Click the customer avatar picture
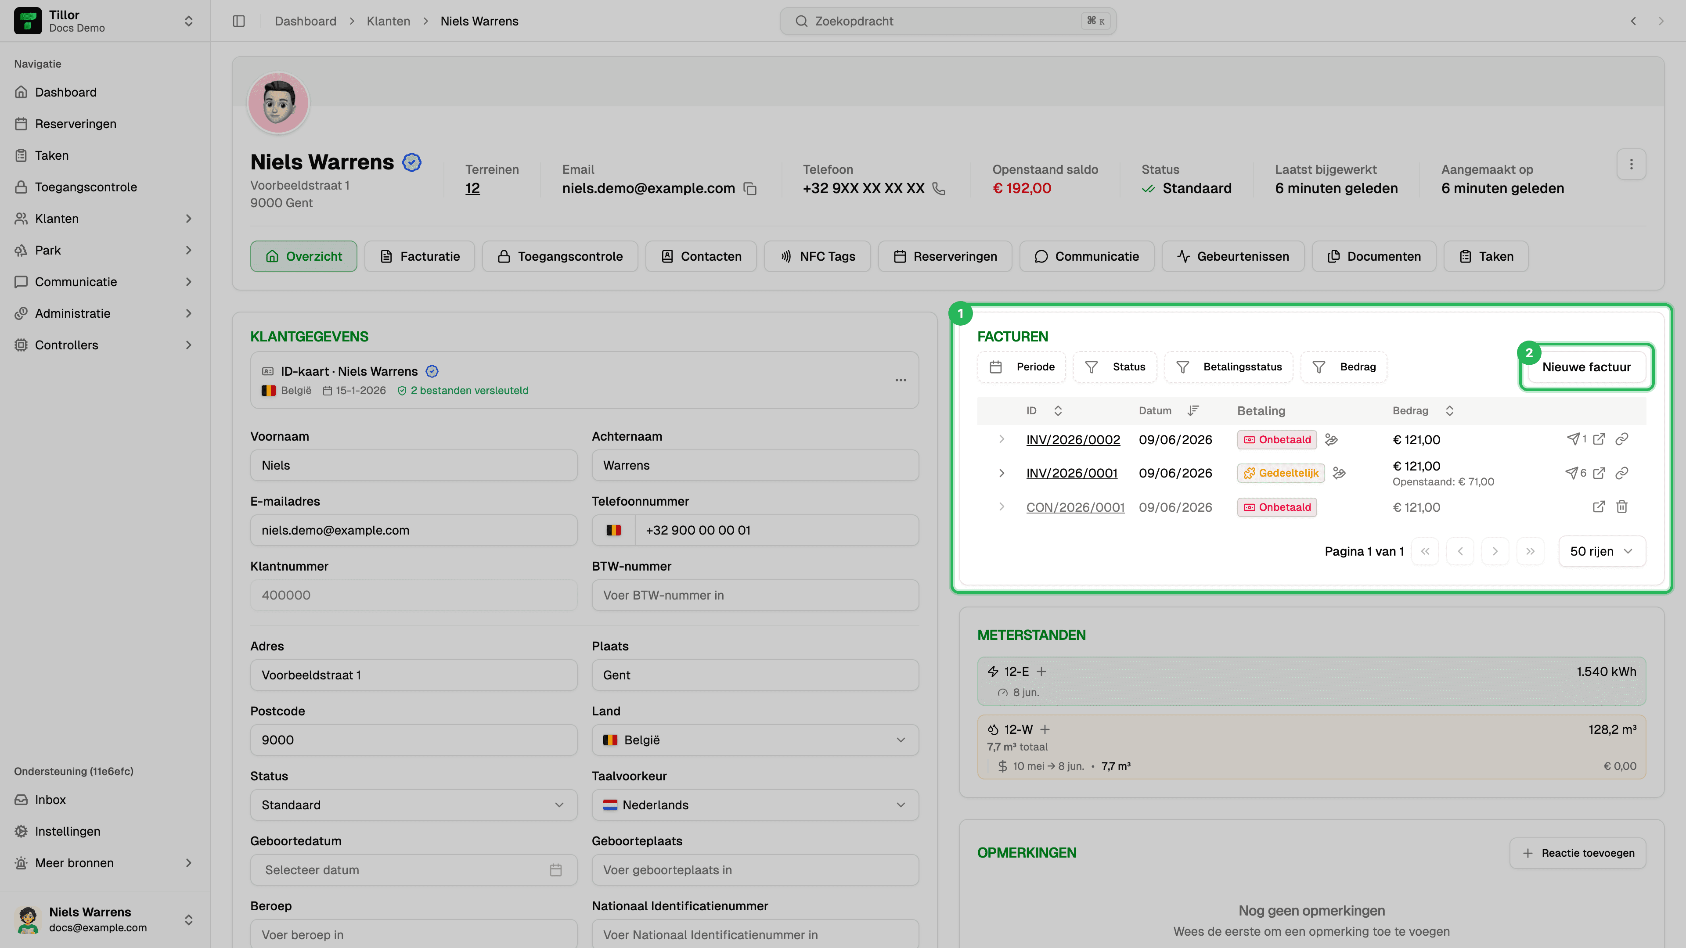The height and width of the screenshot is (948, 1686). (278, 103)
